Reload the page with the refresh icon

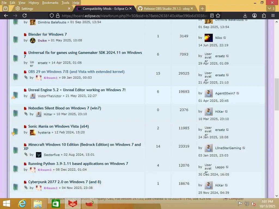click(x=25, y=16)
